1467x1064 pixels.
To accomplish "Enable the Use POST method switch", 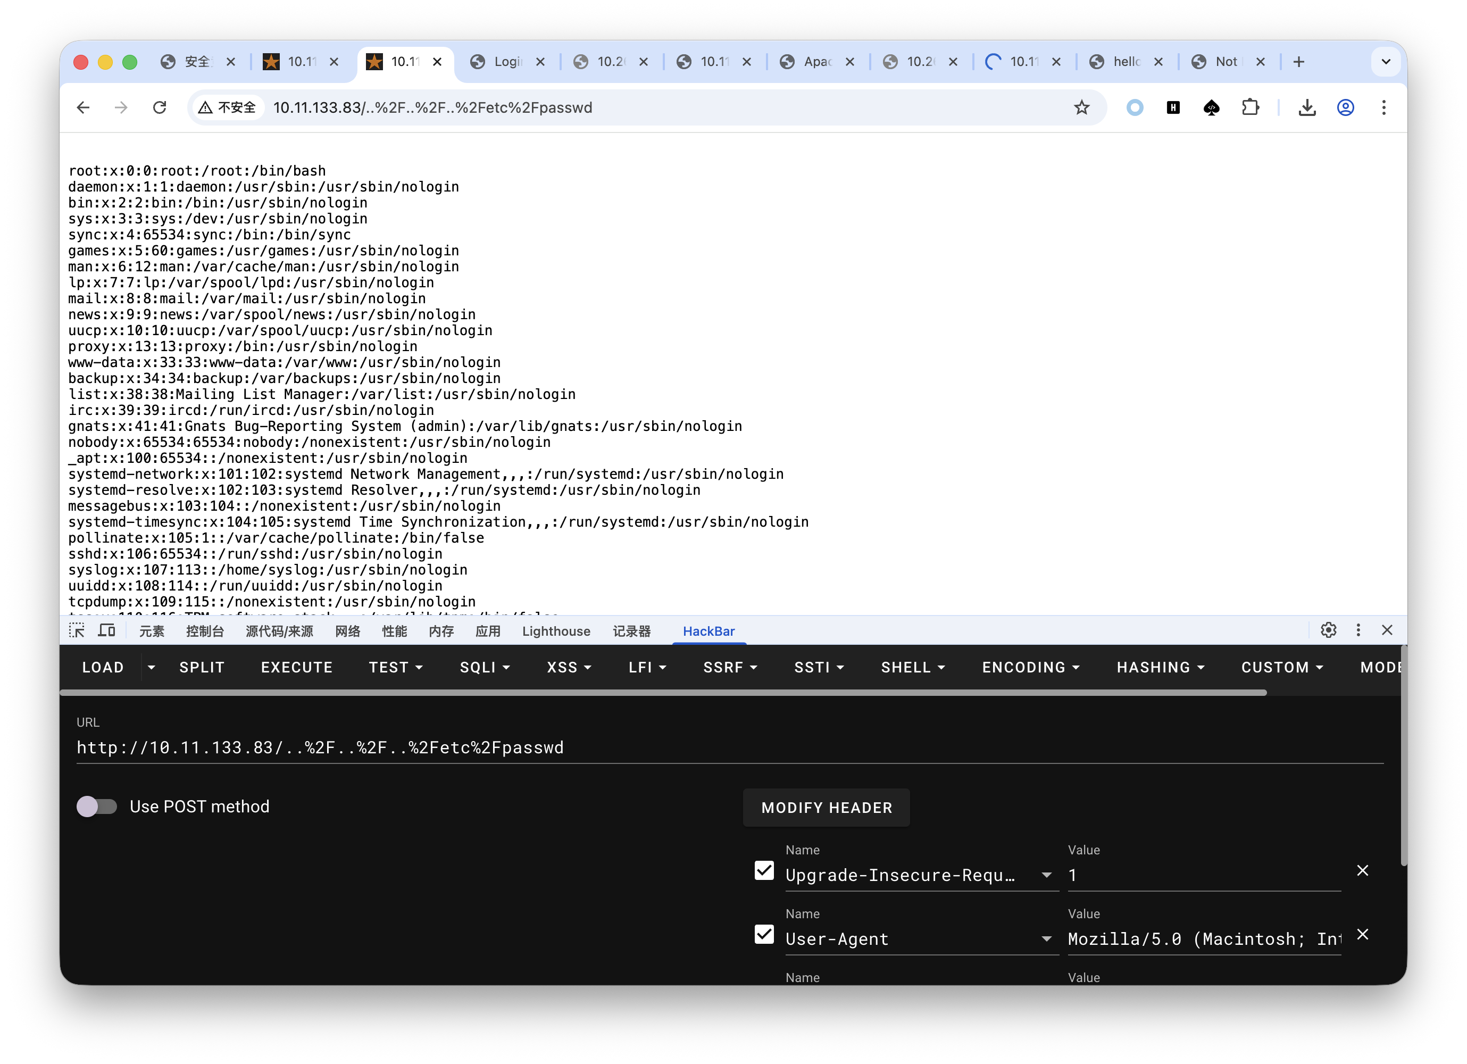I will click(x=97, y=807).
